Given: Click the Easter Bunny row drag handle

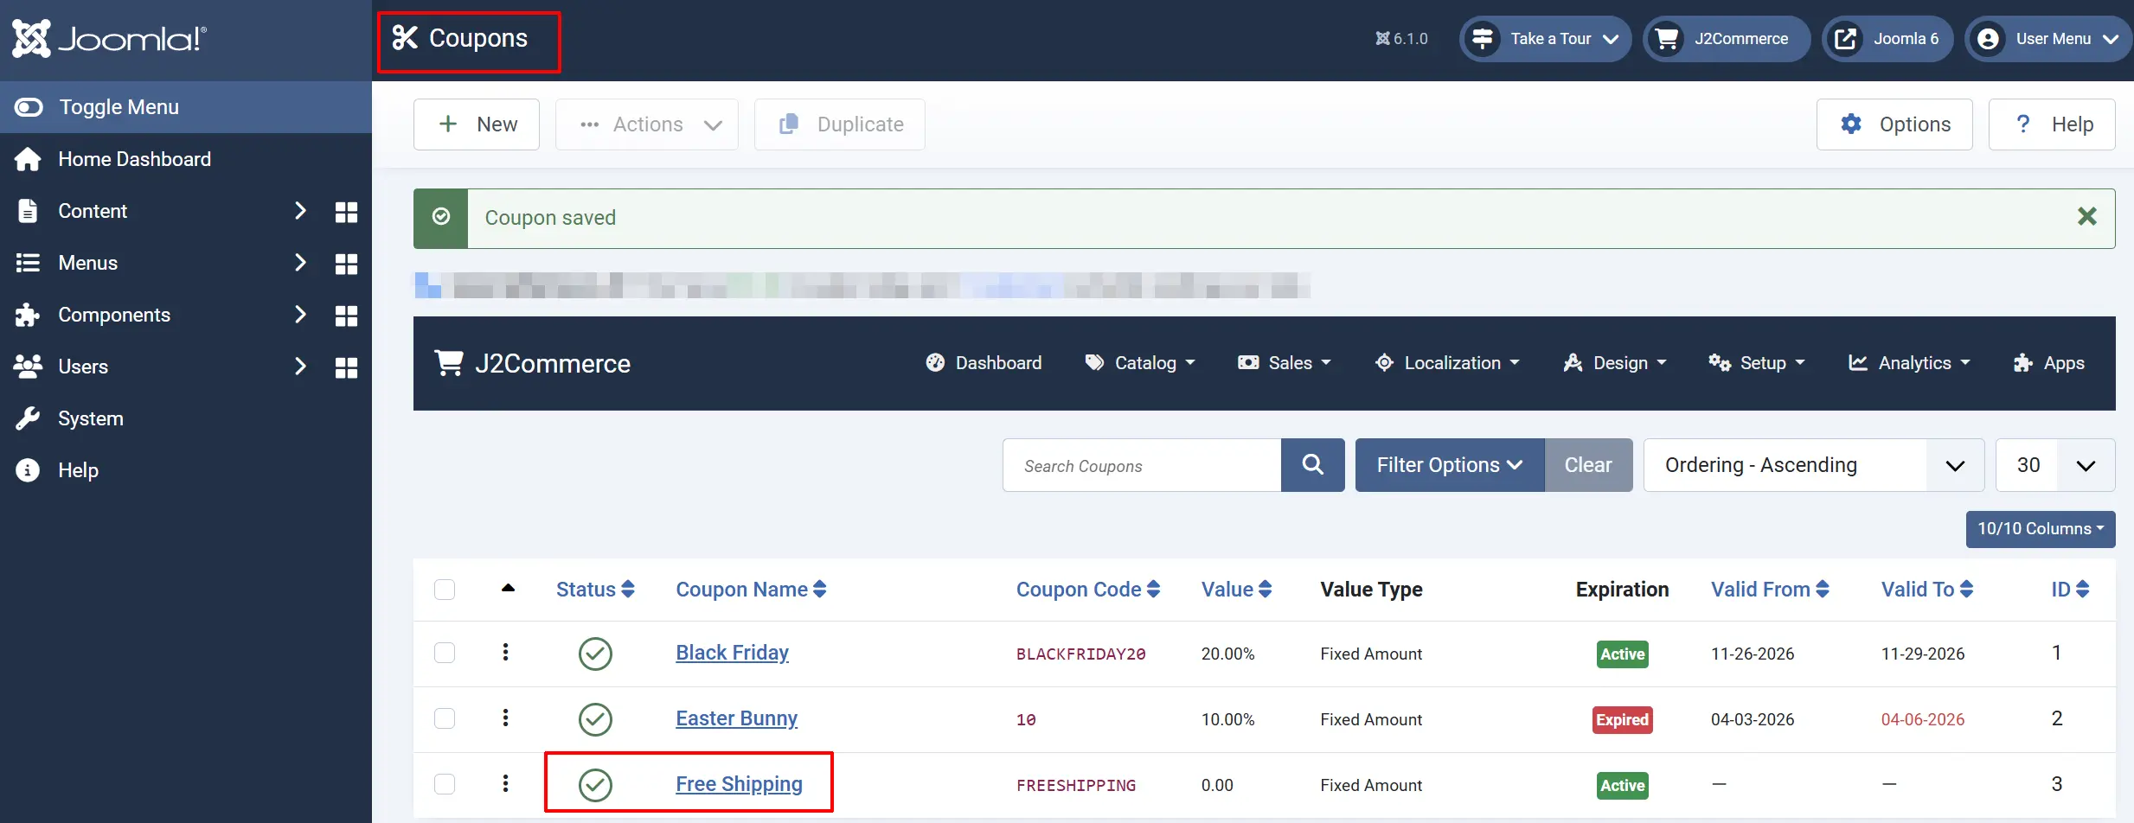Looking at the screenshot, I should click(x=506, y=718).
